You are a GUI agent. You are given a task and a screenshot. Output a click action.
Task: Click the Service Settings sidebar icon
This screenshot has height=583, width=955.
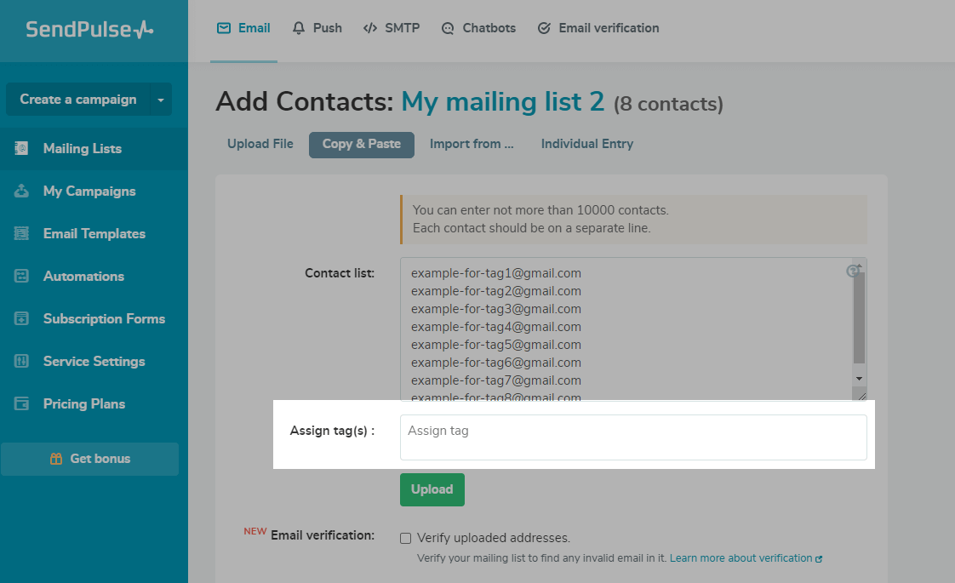pos(22,361)
